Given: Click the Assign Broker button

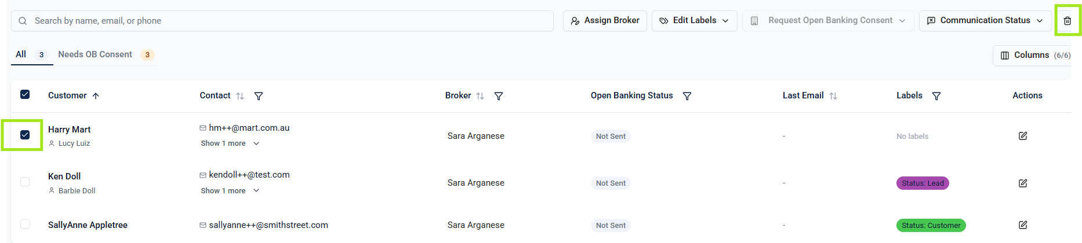Looking at the screenshot, I should click(x=605, y=21).
